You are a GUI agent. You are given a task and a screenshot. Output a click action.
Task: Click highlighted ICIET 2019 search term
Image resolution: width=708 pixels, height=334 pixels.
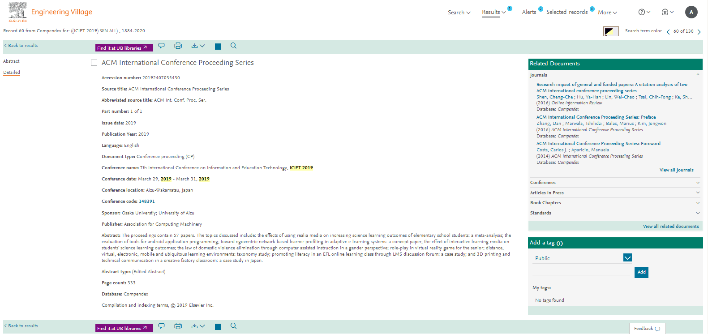[x=301, y=168]
